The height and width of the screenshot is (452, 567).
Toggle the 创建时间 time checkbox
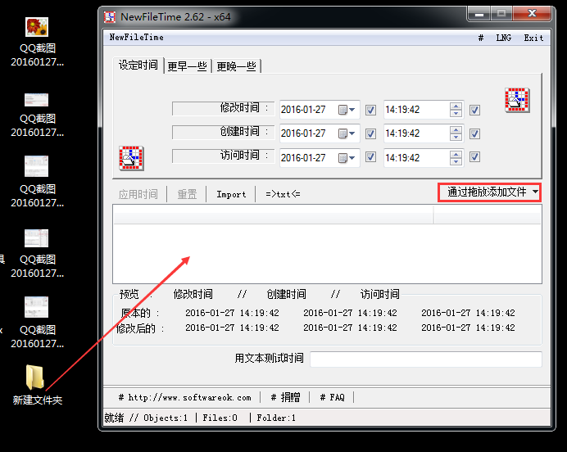pos(474,133)
